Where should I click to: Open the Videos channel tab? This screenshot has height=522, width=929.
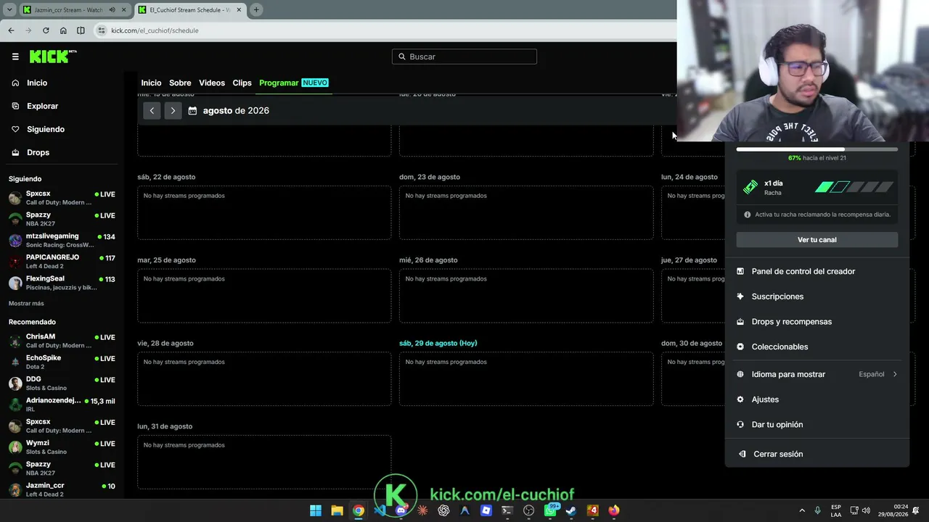tap(212, 83)
